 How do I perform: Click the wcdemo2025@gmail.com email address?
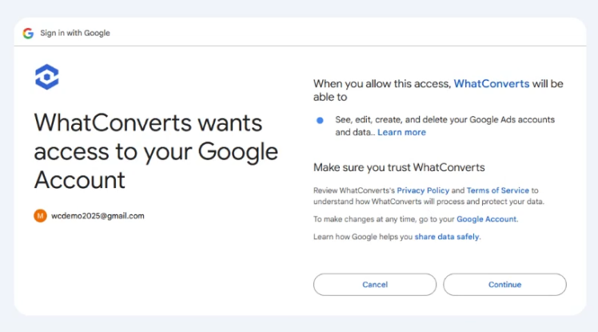[x=98, y=216]
